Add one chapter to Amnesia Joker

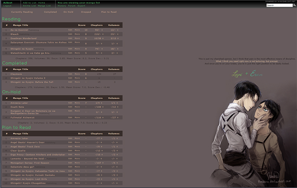(101, 138)
